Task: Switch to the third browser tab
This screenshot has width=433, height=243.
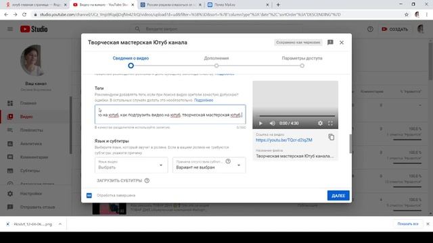Action: click(170, 5)
